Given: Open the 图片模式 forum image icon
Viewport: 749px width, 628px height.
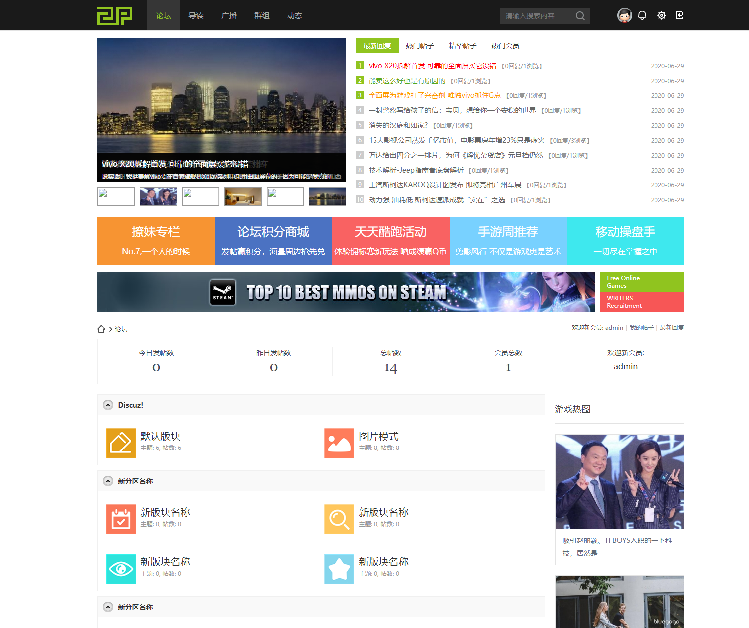Looking at the screenshot, I should click(x=339, y=443).
